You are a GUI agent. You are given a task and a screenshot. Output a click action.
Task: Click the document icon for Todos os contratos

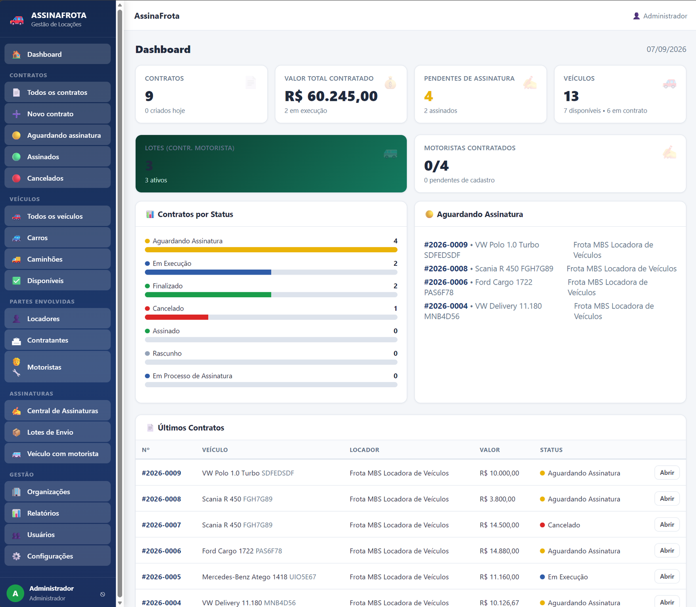[17, 92]
